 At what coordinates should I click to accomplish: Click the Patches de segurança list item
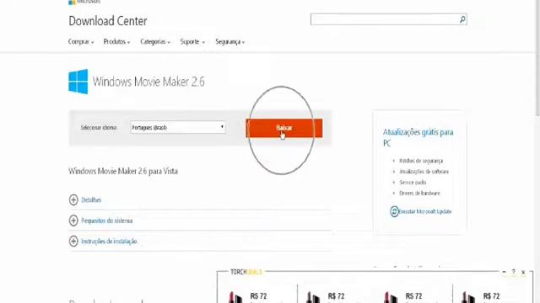click(421, 161)
